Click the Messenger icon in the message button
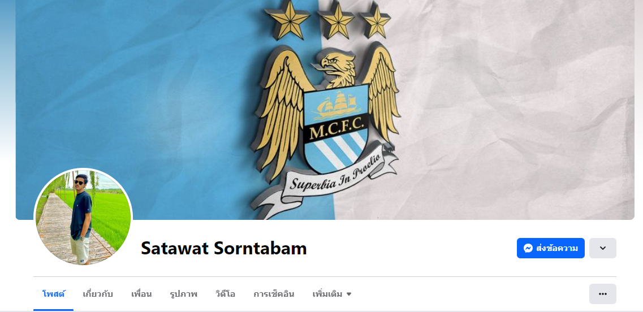Image resolution: width=643 pixels, height=312 pixels. [x=528, y=248]
